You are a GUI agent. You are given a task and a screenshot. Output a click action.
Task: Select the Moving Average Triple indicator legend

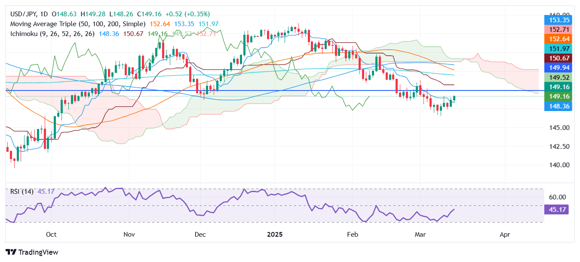coord(77,24)
